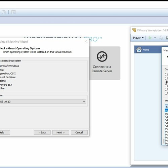The width and height of the screenshot is (168, 168).
Task: Open the Player menu
Action: [138, 38]
